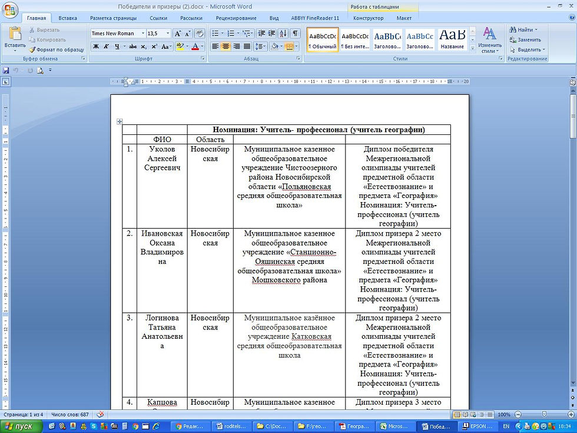Decrease paragraph indent
The height and width of the screenshot is (433, 577).
pyautogui.click(x=261, y=34)
